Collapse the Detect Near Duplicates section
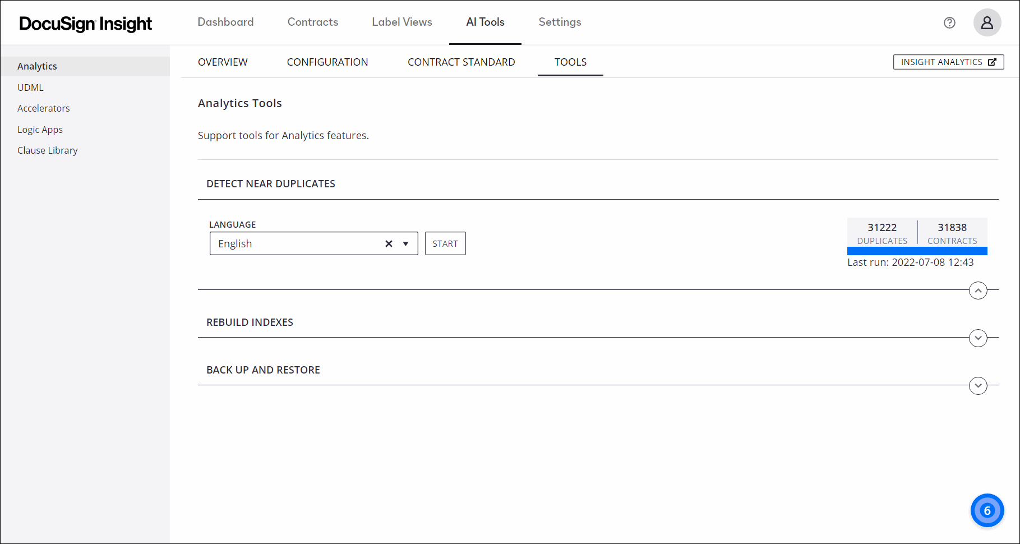This screenshot has height=544, width=1020. pyautogui.click(x=978, y=291)
